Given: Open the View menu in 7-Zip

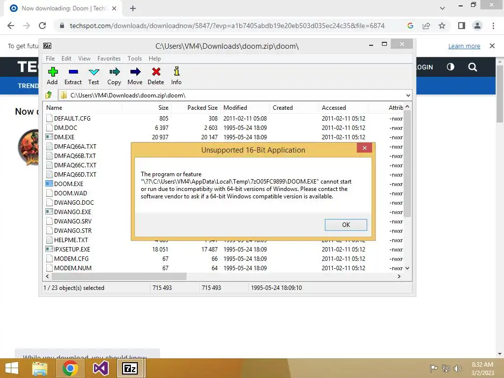Looking at the screenshot, I should pos(84,59).
